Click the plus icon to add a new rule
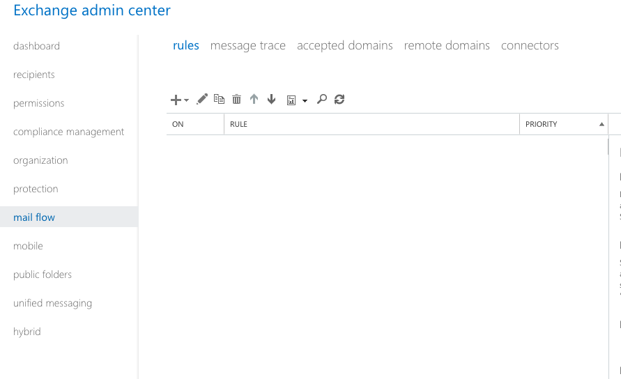 click(x=176, y=100)
